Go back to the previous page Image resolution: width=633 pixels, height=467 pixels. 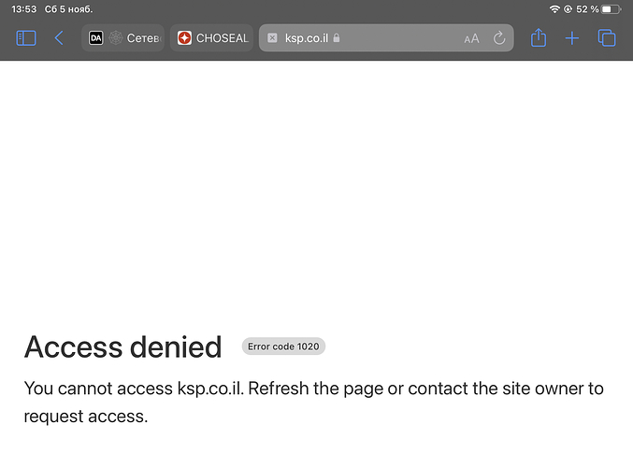click(x=59, y=38)
